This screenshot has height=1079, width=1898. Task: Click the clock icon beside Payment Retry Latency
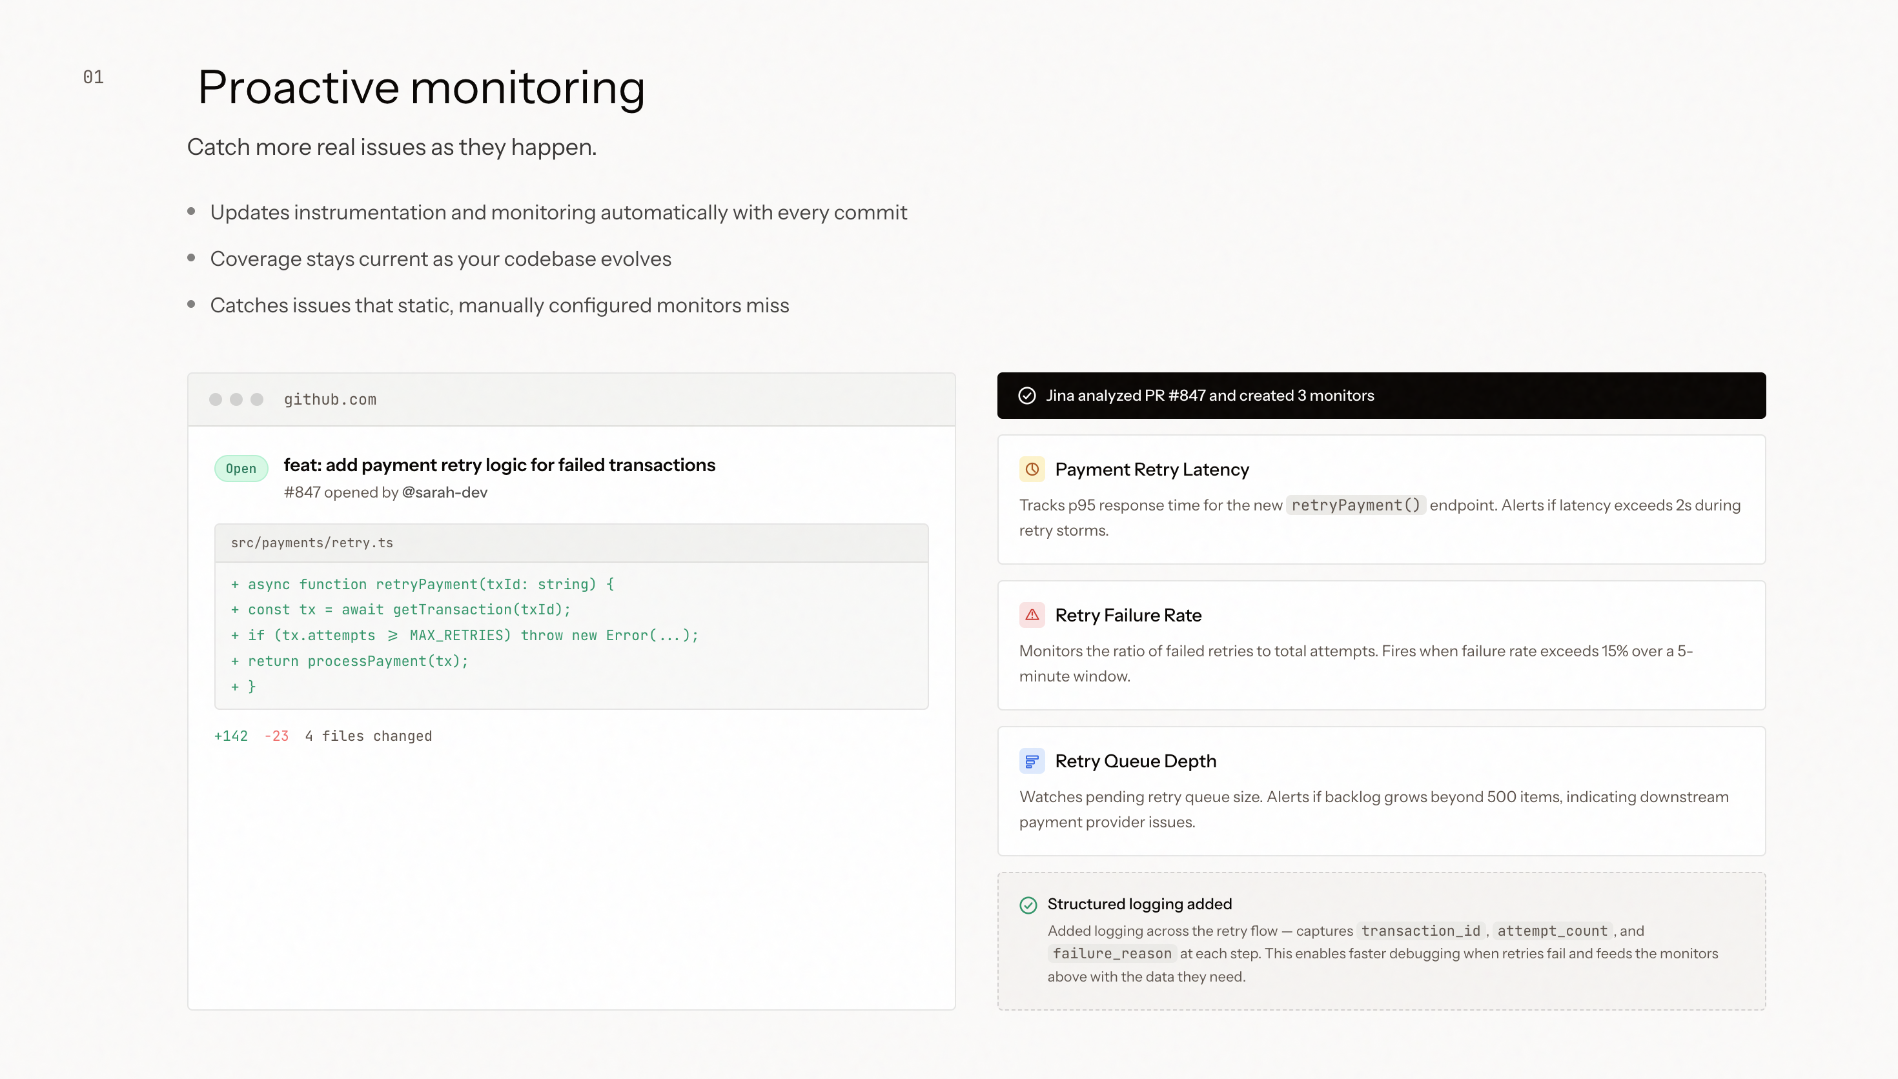click(1032, 469)
